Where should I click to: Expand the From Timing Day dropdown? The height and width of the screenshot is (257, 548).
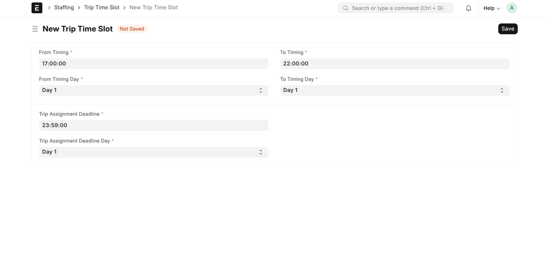[x=154, y=90]
